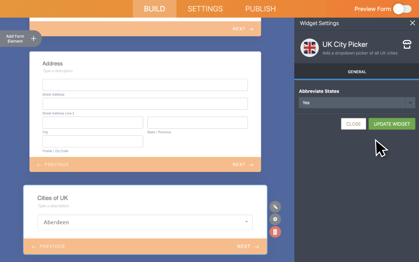Click inside the City input field
Viewport: 419px width, 262px height.
click(x=93, y=122)
